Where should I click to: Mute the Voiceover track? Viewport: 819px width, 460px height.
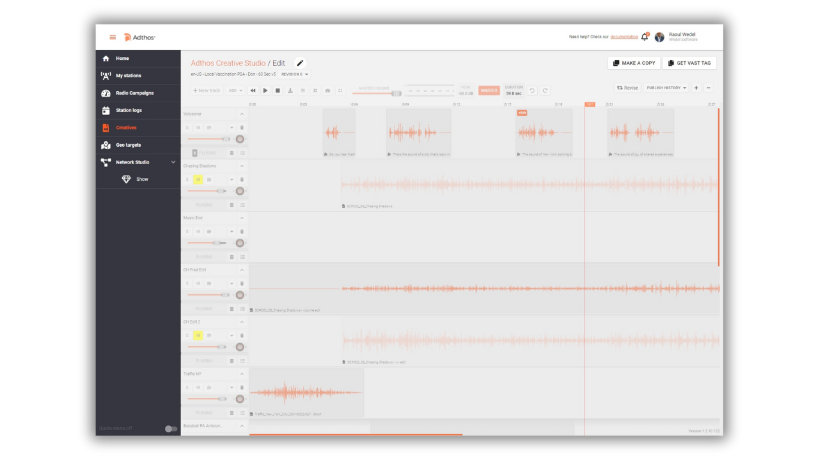(198, 128)
